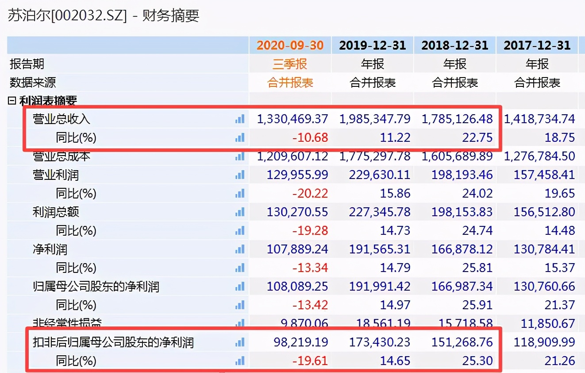Image resolution: width=585 pixels, height=373 pixels.
Task: Click the 报告期 row label
Action: point(27,64)
